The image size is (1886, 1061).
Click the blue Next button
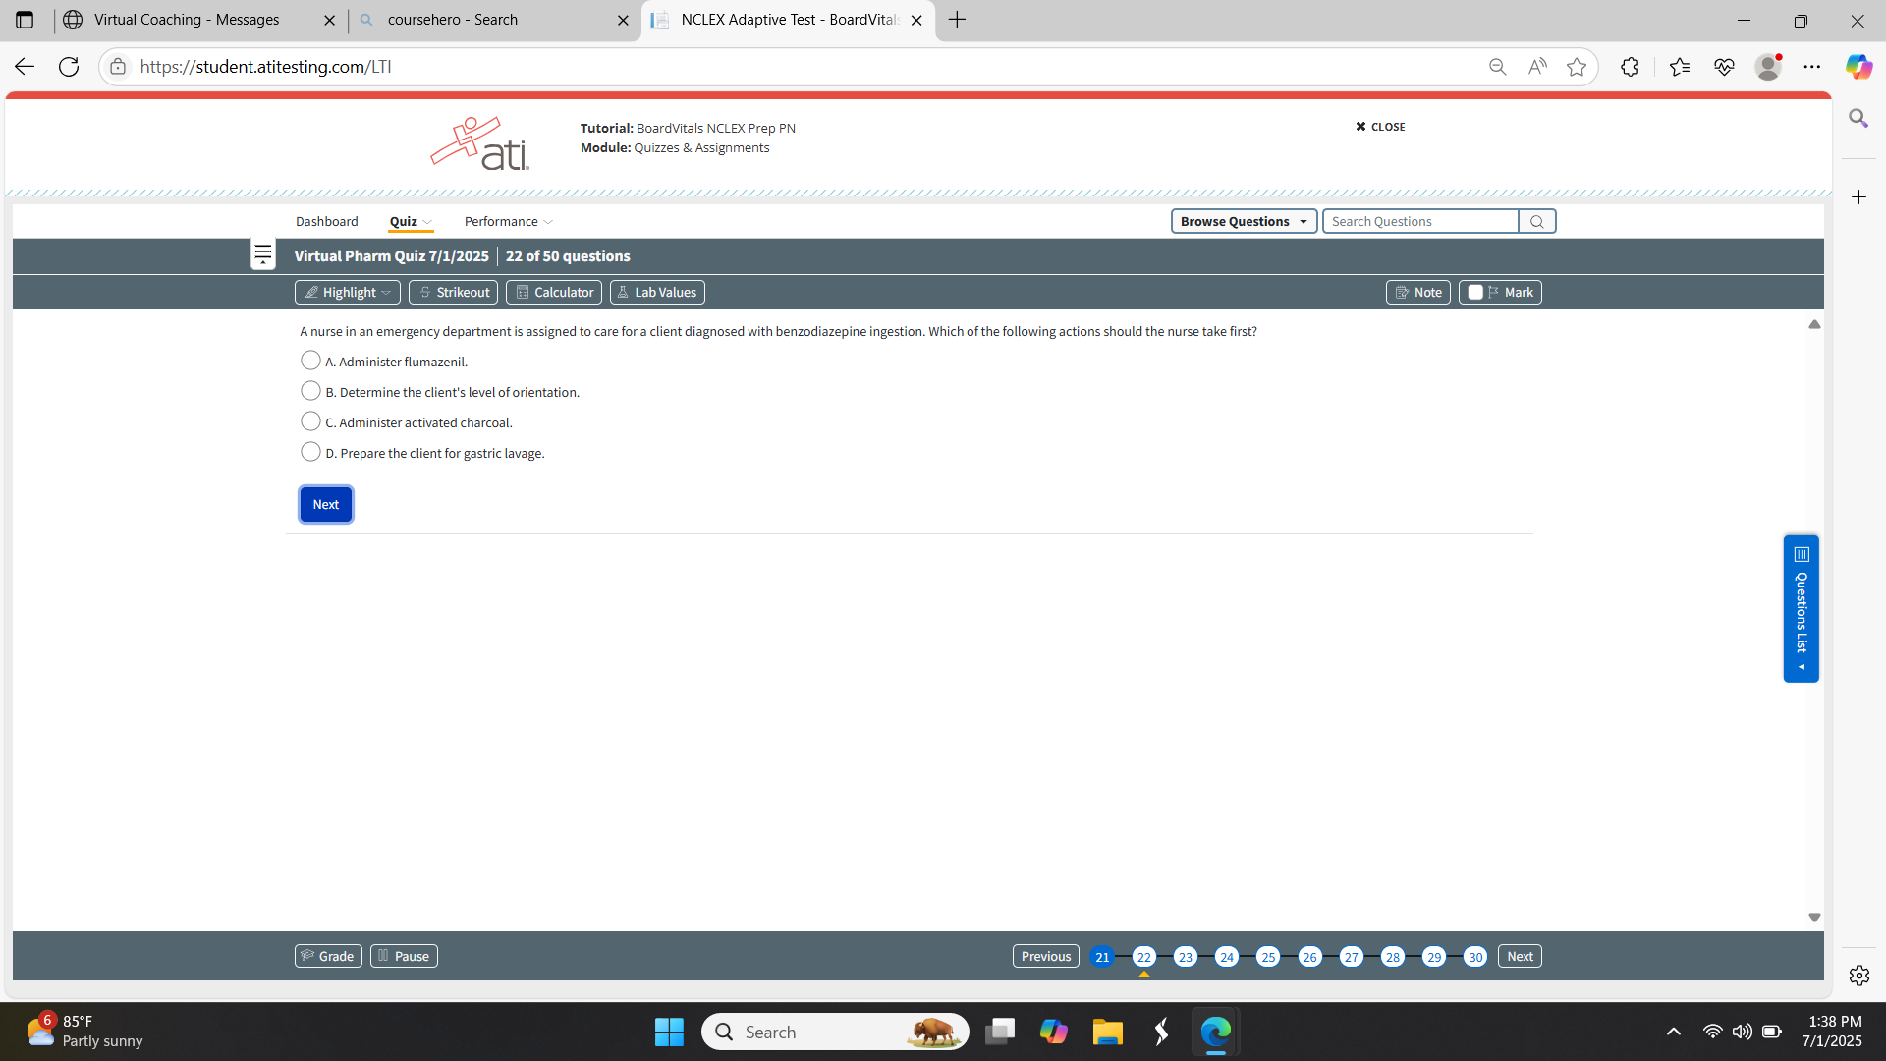[x=325, y=504]
